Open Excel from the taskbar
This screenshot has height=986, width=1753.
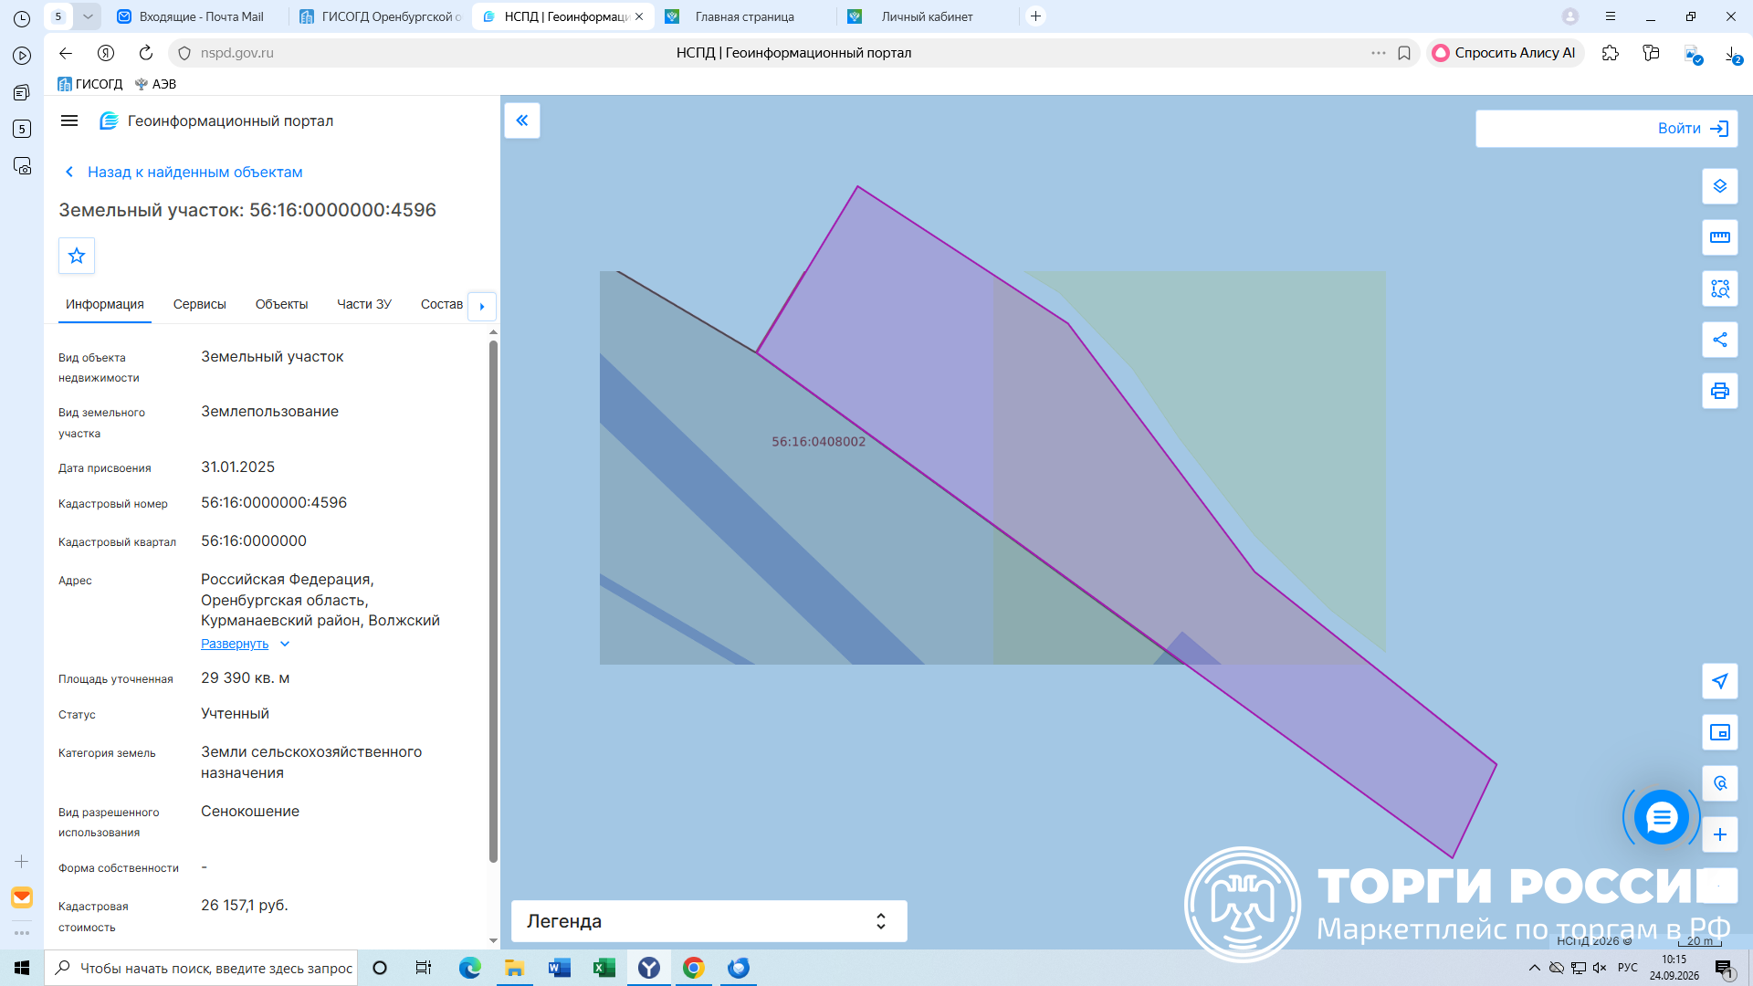pyautogui.click(x=604, y=968)
